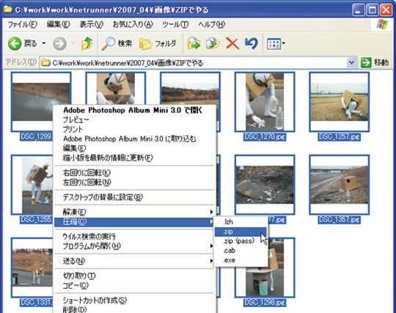Choose プレビュー in context menu
396x313 pixels.
coord(76,119)
